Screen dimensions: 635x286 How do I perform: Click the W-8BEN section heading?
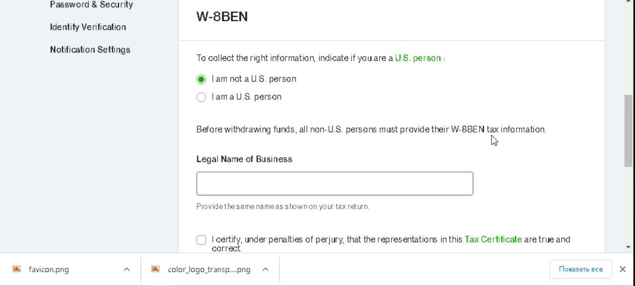[222, 17]
